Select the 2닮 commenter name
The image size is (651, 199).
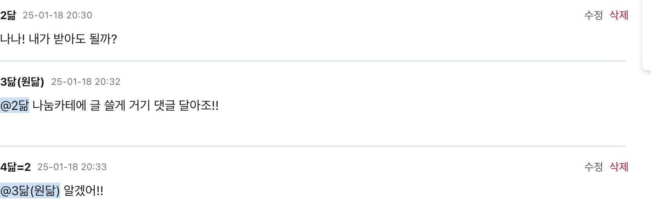8,15
